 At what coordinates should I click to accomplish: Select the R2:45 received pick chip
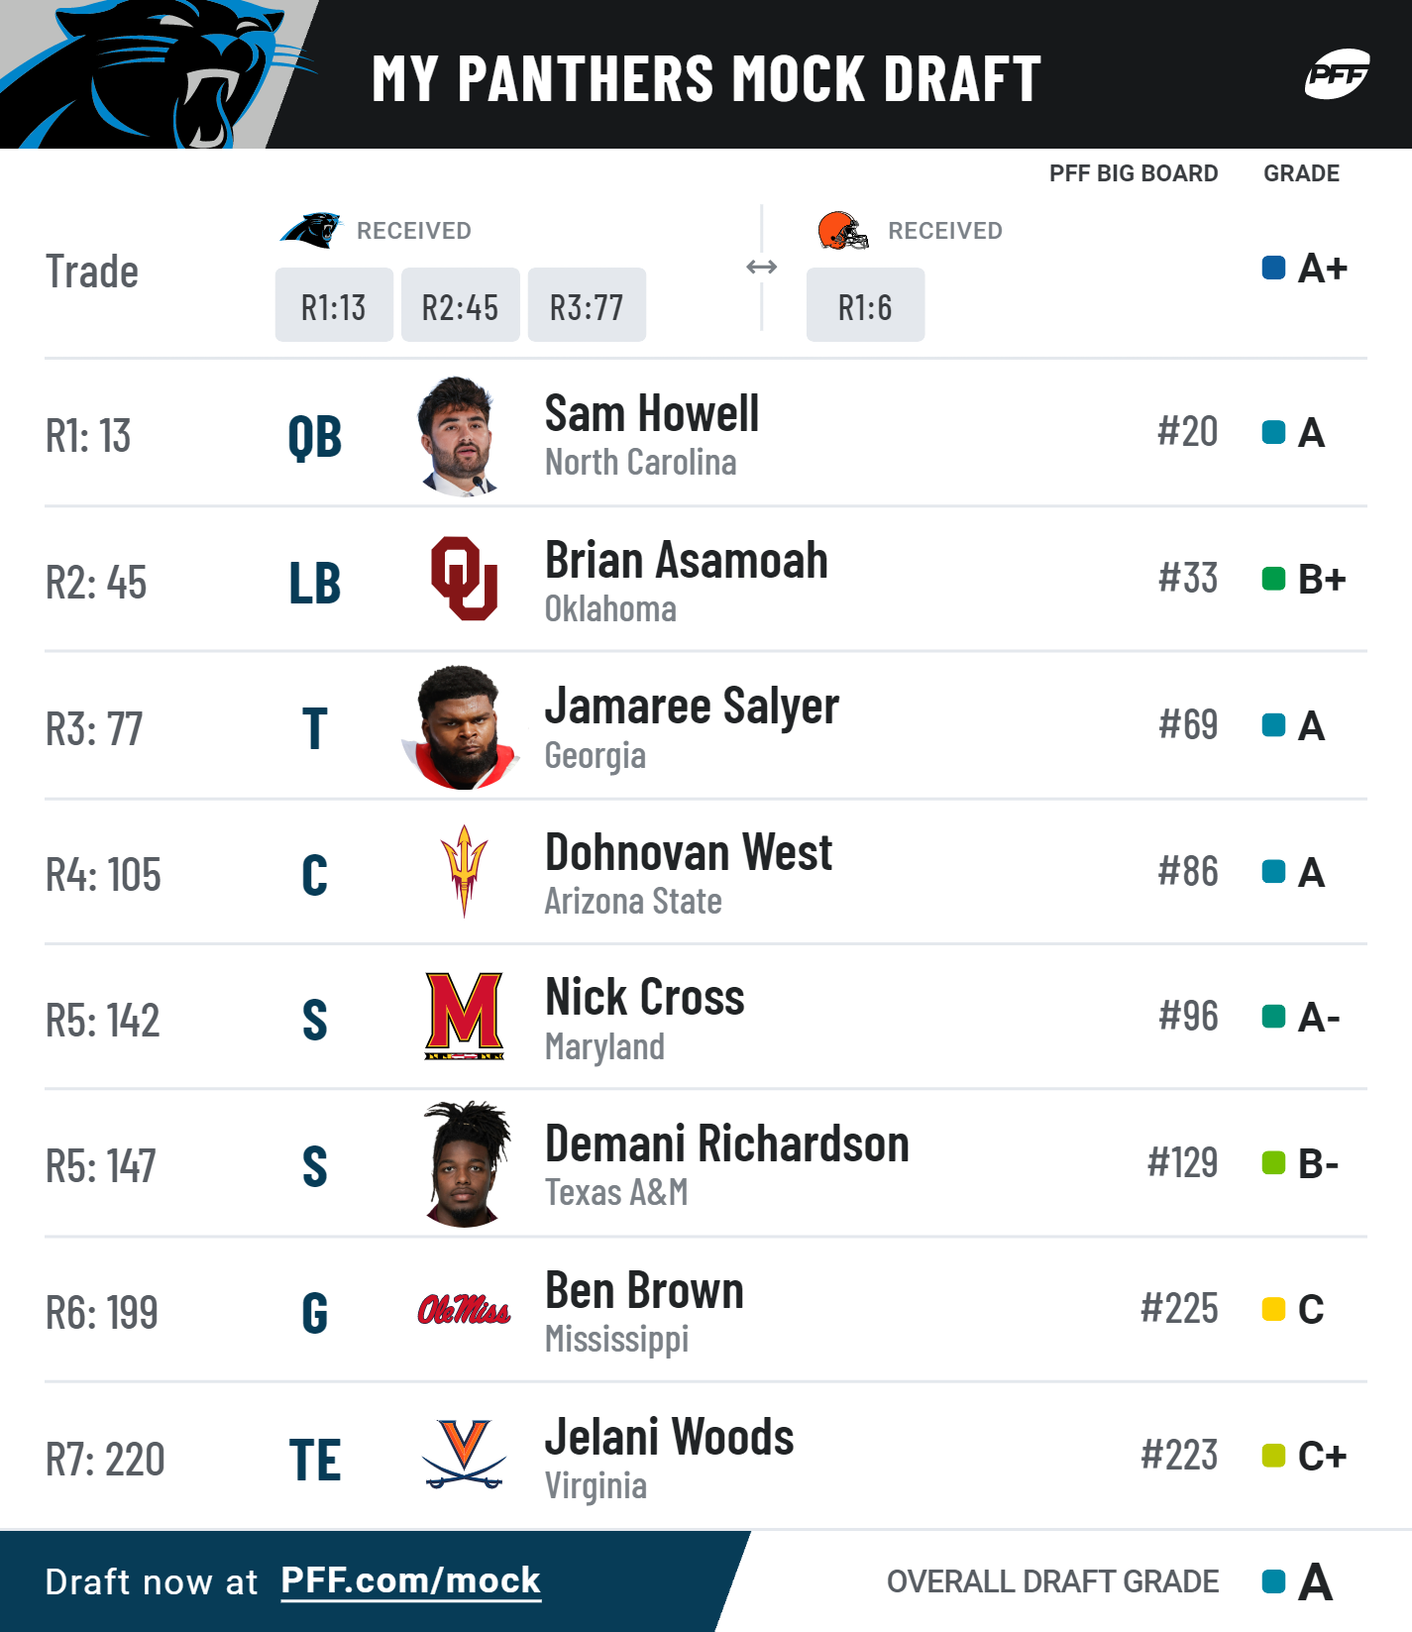461,305
